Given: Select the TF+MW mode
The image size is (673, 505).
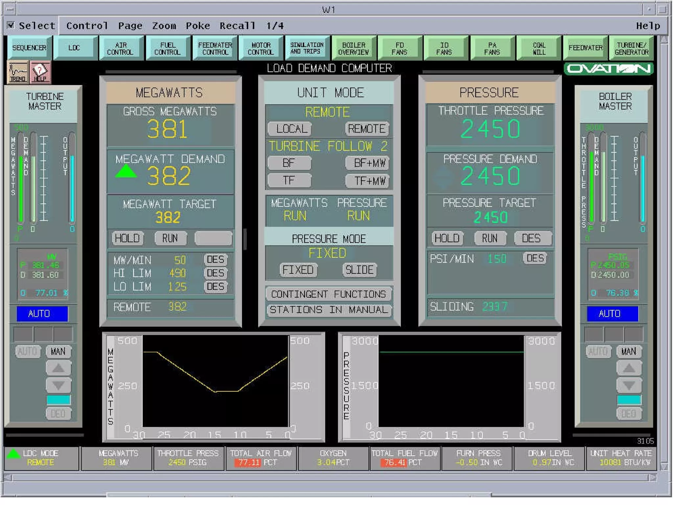Looking at the screenshot, I should pos(367,180).
